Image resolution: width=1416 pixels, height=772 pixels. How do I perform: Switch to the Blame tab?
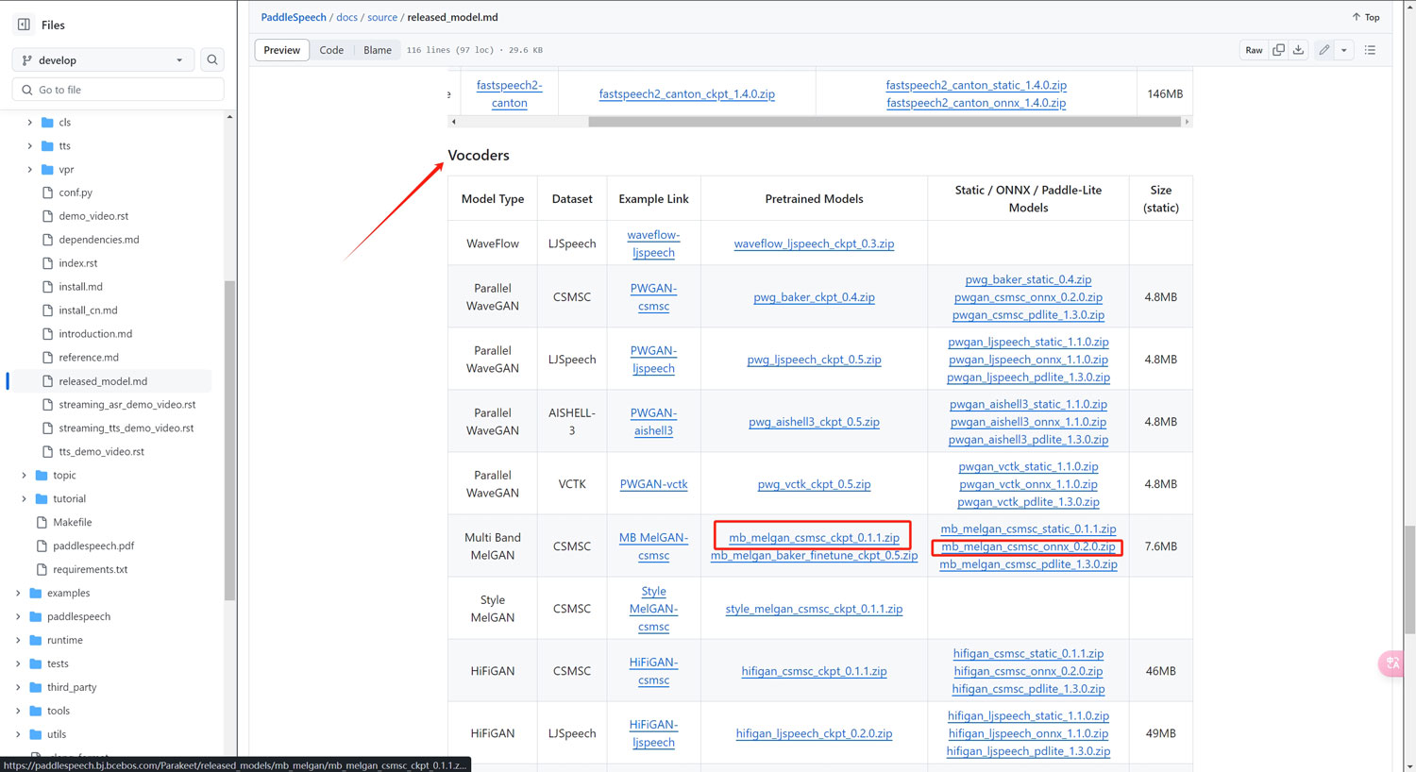378,50
